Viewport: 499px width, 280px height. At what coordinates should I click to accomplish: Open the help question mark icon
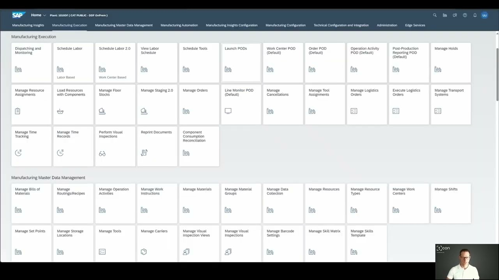pyautogui.click(x=465, y=15)
